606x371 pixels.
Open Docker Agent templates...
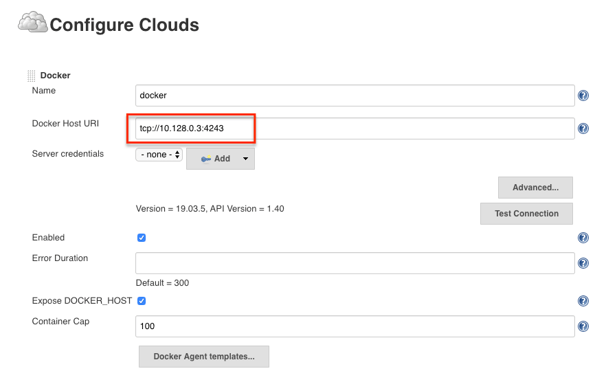click(203, 357)
